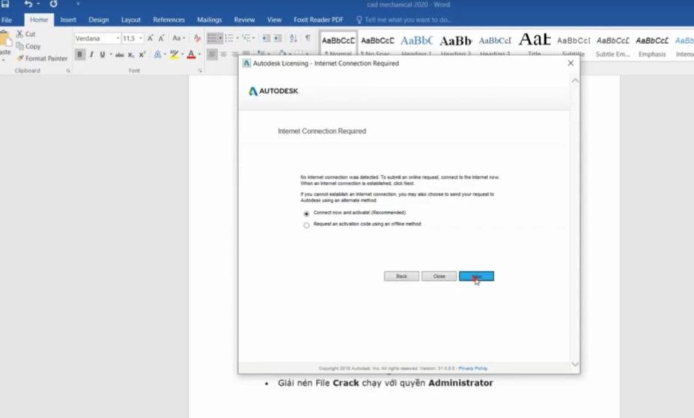The width and height of the screenshot is (694, 418).
Task: Click the Sort icon in ribbon
Action: (x=293, y=38)
